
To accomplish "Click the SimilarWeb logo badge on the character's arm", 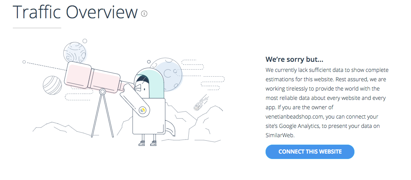I will (143, 110).
